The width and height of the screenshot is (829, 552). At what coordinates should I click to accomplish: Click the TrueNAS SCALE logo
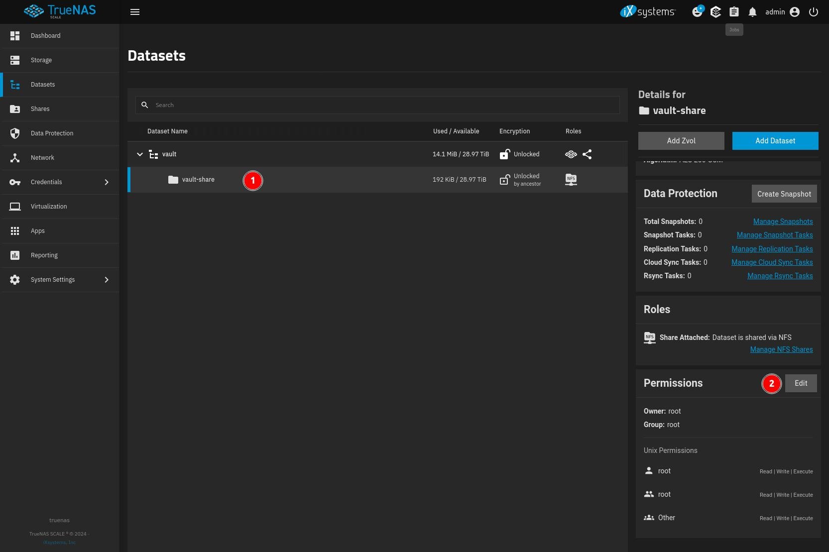[x=60, y=11]
